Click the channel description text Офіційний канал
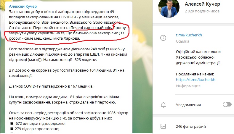Viewport: 234px width, 134px height. pos(198,57)
